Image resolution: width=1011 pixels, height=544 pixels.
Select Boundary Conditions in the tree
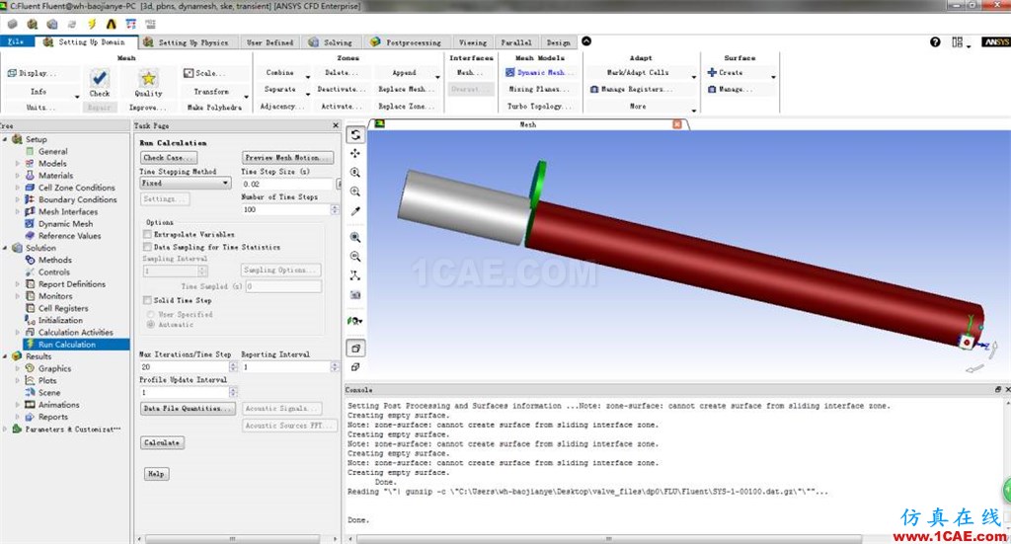pos(77,199)
